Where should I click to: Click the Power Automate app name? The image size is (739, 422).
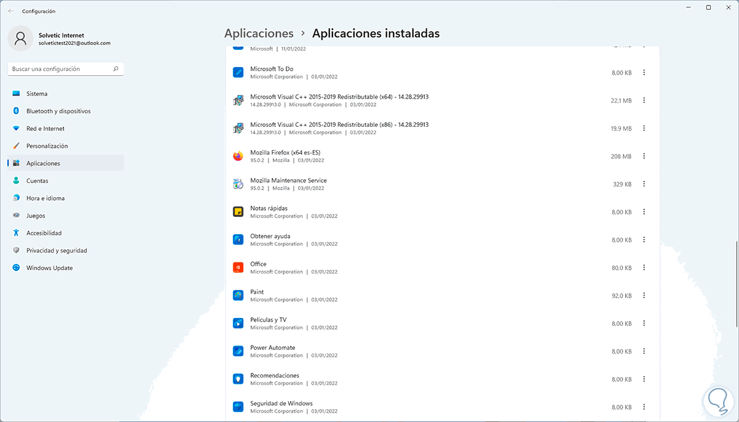tap(273, 347)
